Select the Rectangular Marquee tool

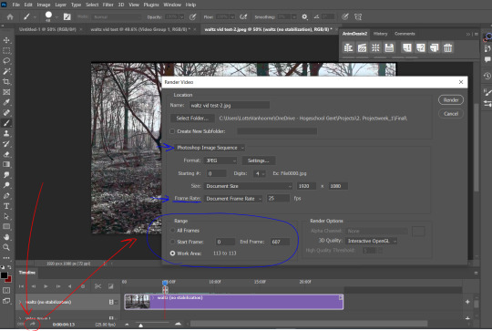(x=6, y=50)
